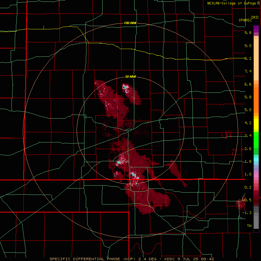Click the -0.5 scale value
Screen dimensions: 261x261
[x=247, y=200]
